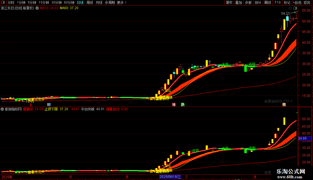The image size is (313, 180).
Task: Click the 浙江东日(日线.前复权) chart title
Action: coord(17,8)
